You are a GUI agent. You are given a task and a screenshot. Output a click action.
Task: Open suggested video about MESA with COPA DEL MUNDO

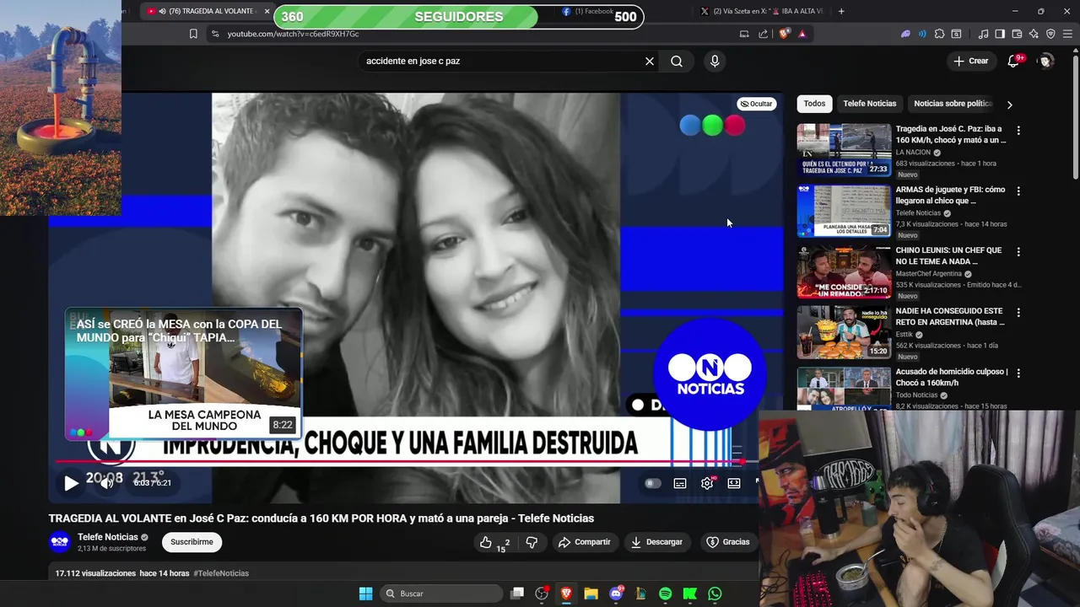[184, 373]
